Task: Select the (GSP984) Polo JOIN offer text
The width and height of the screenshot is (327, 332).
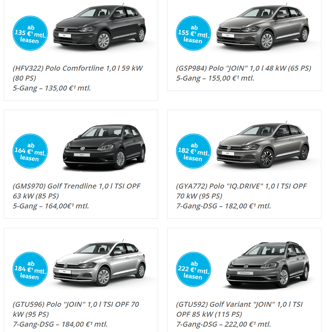Action: click(x=244, y=73)
